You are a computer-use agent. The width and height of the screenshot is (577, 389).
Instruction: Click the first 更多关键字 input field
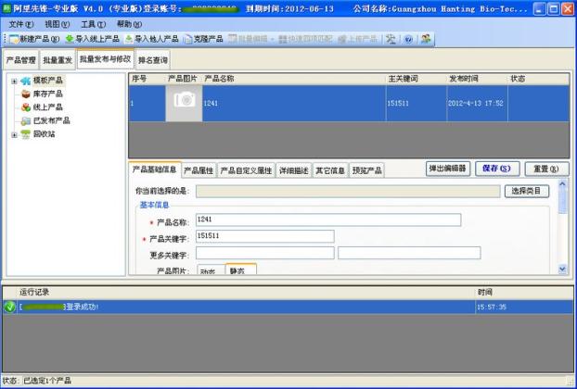pyautogui.click(x=265, y=253)
